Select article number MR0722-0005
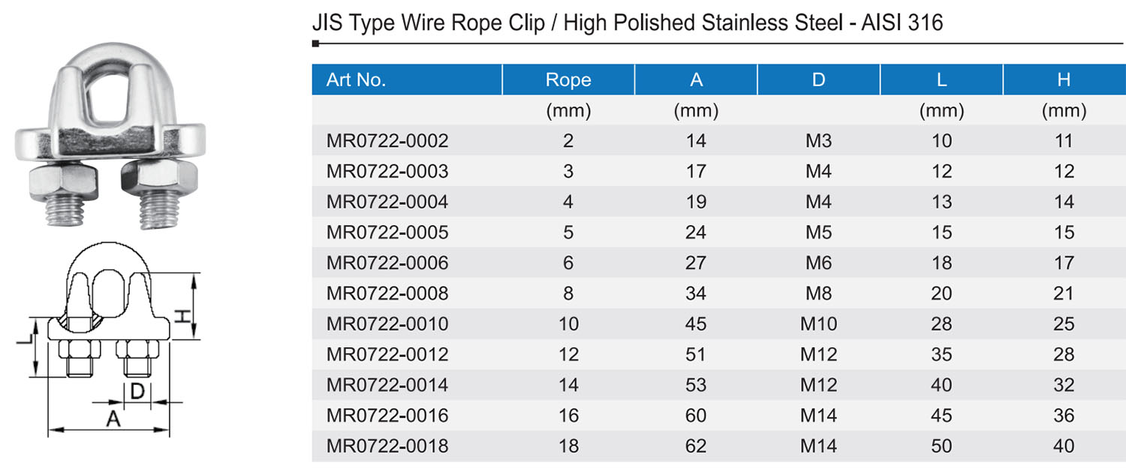Viewport: 1126px width, 468px height. [x=387, y=232]
